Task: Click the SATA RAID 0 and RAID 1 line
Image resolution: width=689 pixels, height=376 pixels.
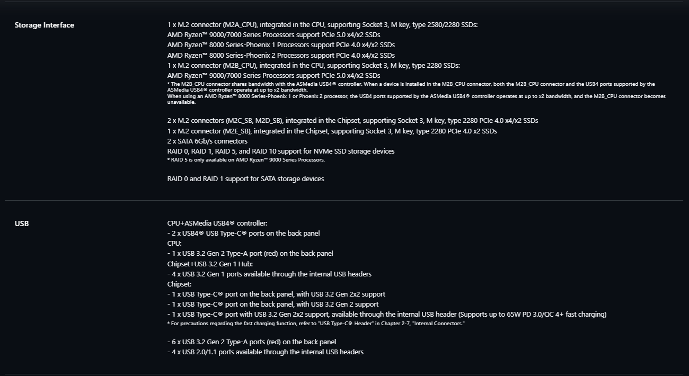Action: pyautogui.click(x=245, y=179)
